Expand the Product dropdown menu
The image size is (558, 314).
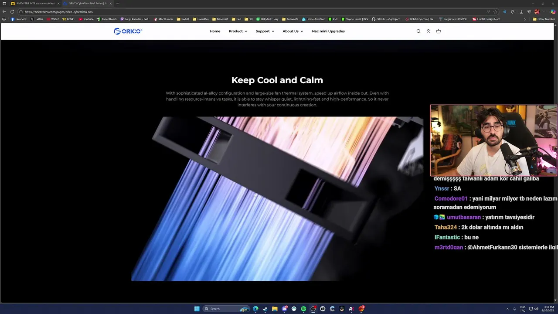click(x=238, y=31)
